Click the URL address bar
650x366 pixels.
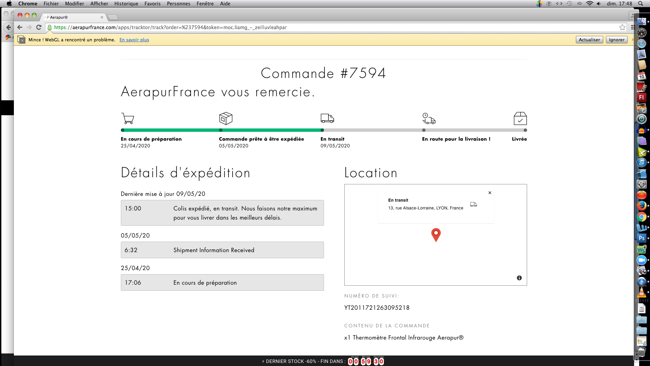335,27
